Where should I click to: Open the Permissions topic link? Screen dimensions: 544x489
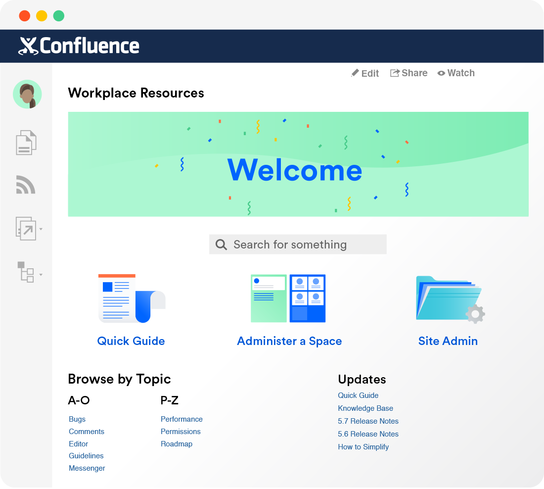tap(181, 431)
